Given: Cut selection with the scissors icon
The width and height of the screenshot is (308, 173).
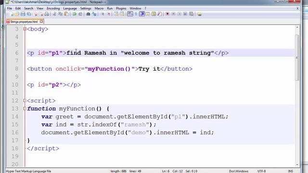Looking at the screenshot, I should pos(54,14).
